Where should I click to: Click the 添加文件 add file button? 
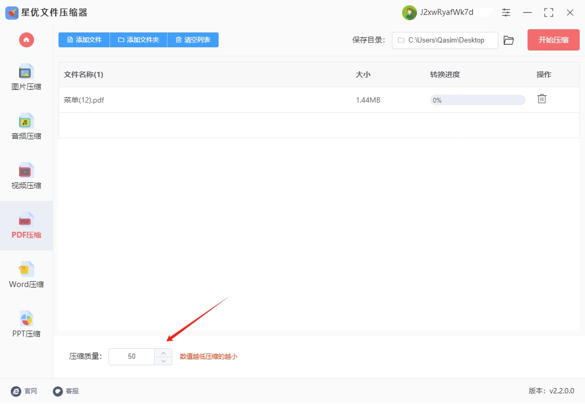click(x=85, y=40)
